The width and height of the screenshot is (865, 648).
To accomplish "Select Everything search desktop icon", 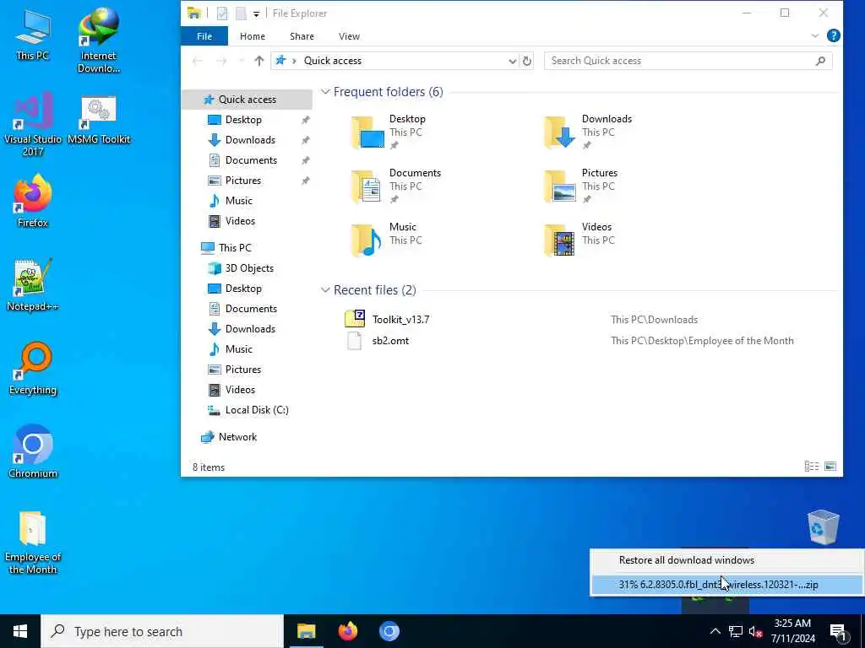I will pos(33,369).
